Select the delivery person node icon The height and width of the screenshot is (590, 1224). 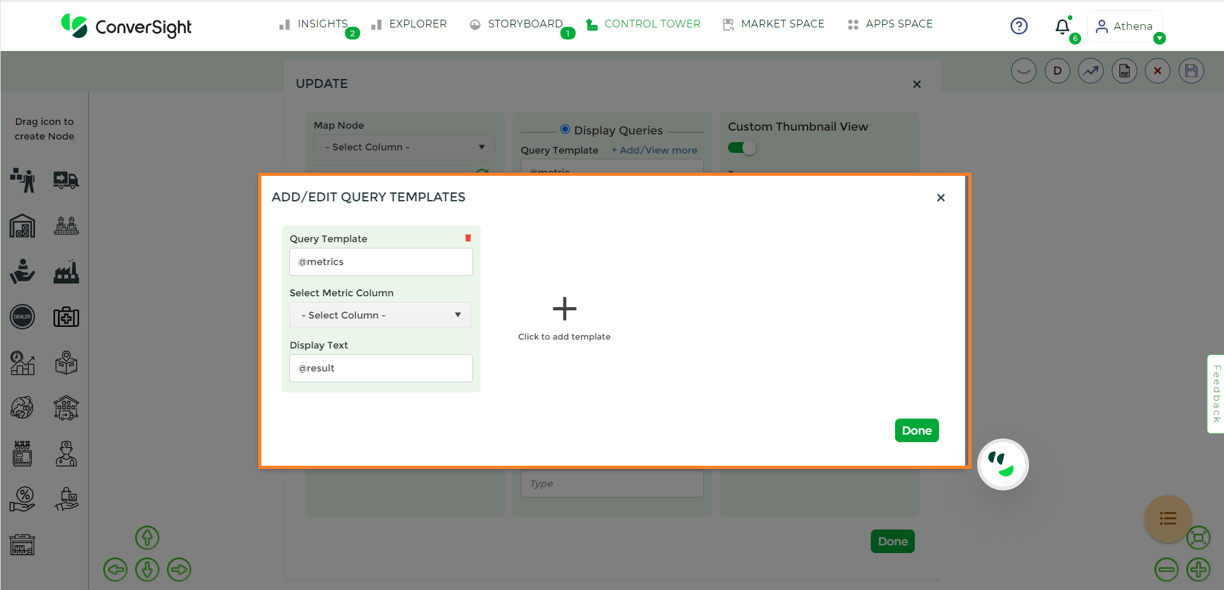[x=22, y=180]
